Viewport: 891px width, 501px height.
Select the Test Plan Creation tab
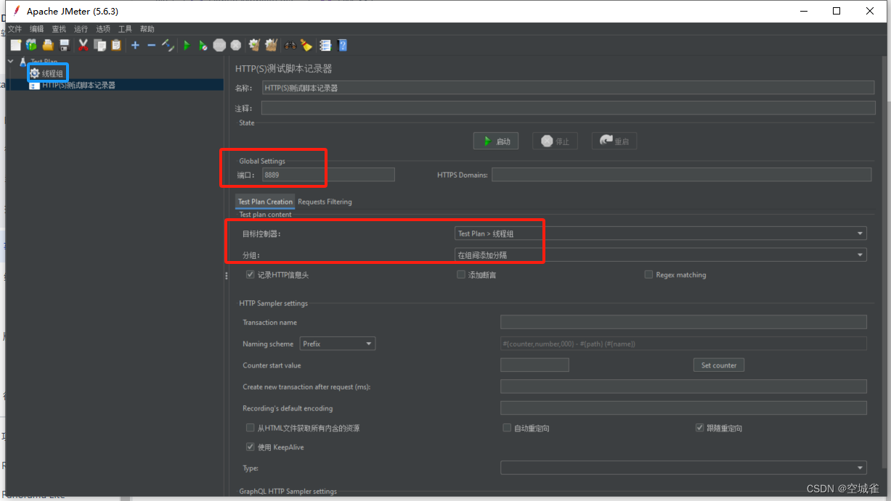point(265,202)
